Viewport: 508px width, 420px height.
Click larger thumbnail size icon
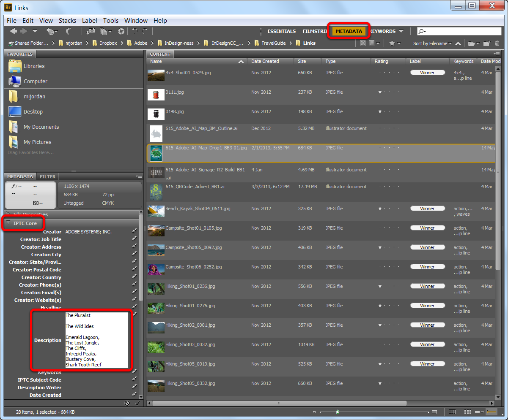click(434, 412)
